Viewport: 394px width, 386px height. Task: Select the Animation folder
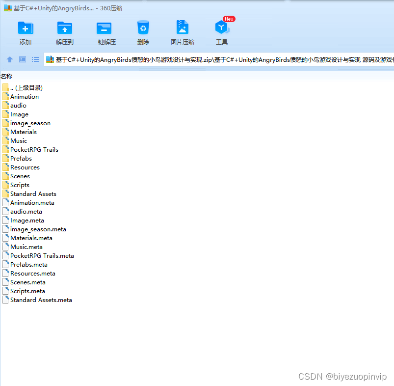click(x=21, y=97)
